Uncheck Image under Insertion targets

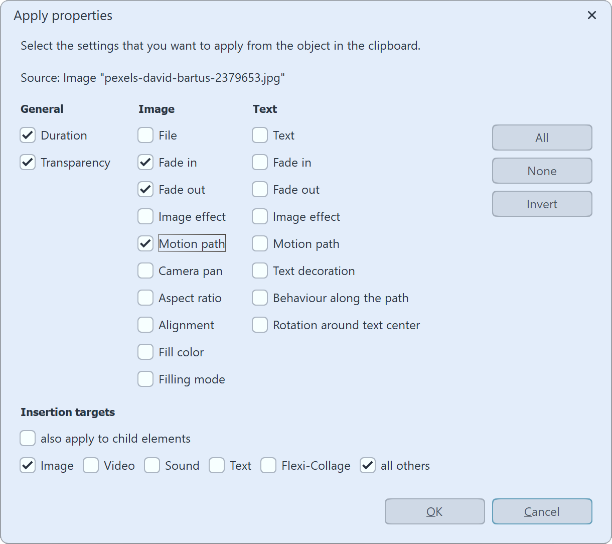pyautogui.click(x=28, y=465)
